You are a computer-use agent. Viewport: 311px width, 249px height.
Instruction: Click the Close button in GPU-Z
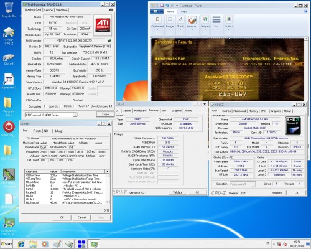(105, 114)
